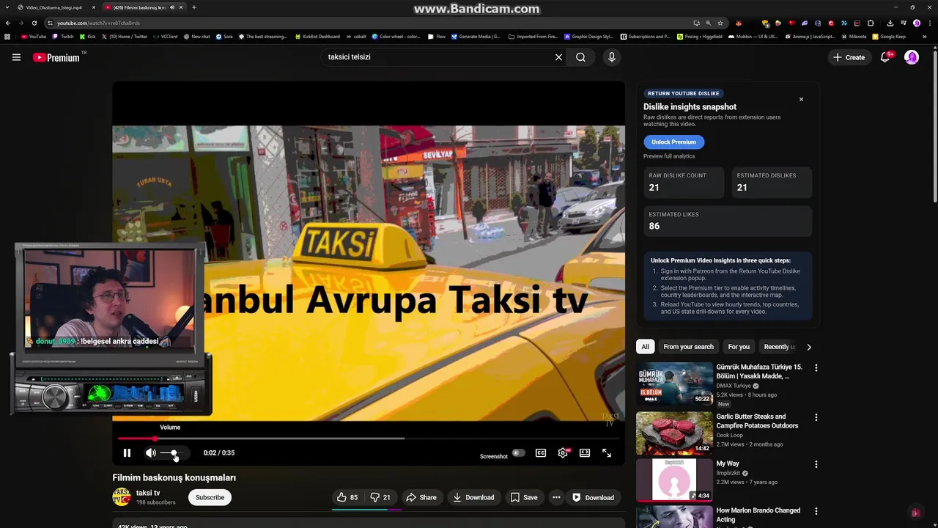Click Download with arrow icon
Screen dimensions: 938x528
click(473, 497)
